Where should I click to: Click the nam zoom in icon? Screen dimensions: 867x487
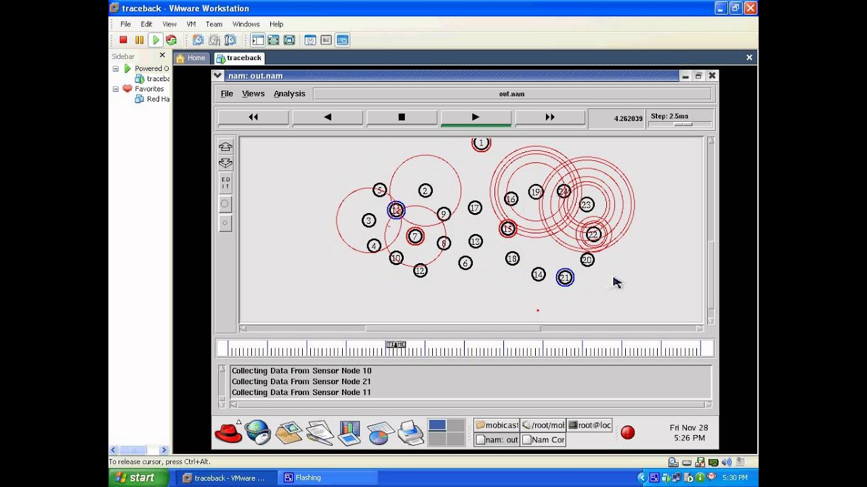click(x=226, y=146)
